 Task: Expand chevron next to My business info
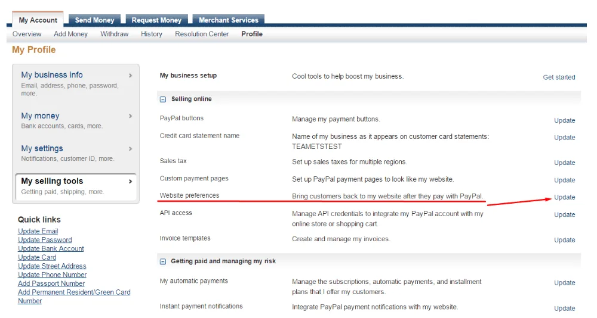(x=130, y=75)
